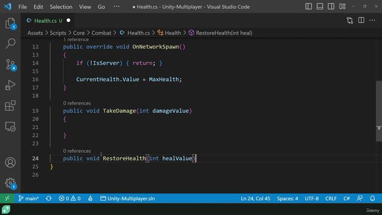Open the Selection menu
The image size is (382, 215).
[61, 7]
